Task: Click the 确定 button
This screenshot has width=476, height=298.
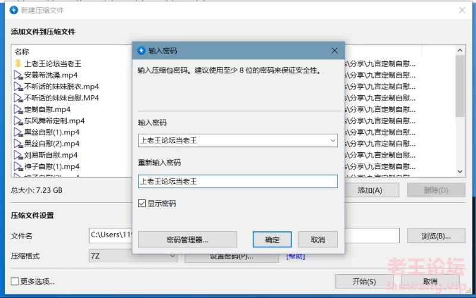Action: (272, 240)
